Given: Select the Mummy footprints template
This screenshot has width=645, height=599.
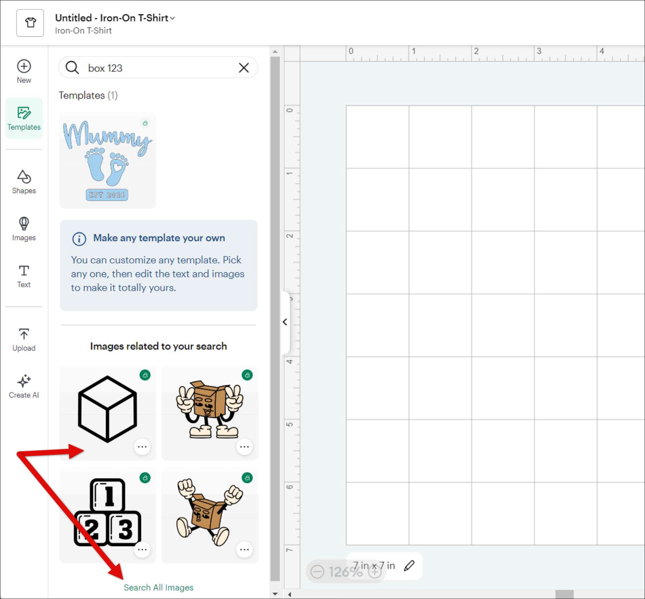Looking at the screenshot, I should click(x=107, y=160).
